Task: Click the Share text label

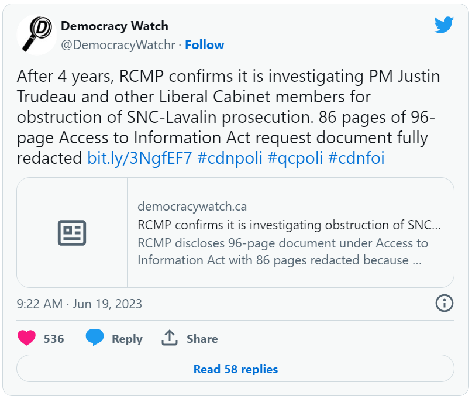Action: [x=202, y=339]
